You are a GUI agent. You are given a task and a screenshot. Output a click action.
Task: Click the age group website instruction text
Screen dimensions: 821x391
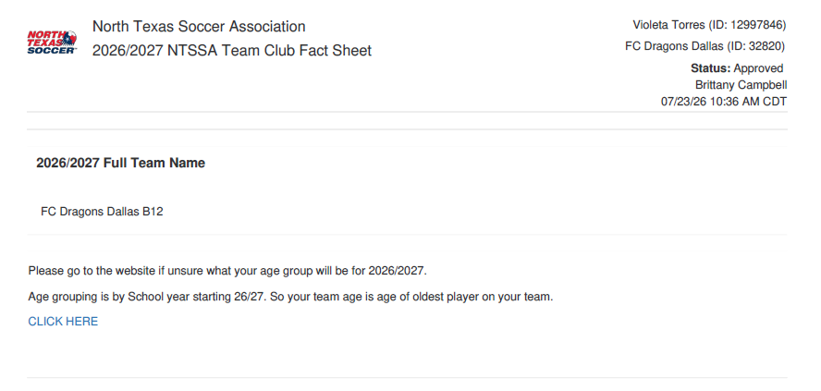tap(227, 271)
